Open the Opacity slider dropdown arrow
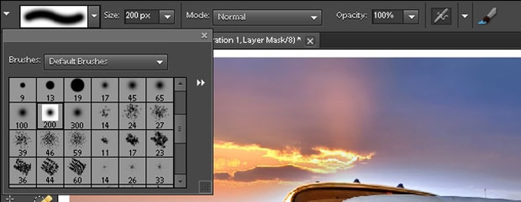Screen dimensions: 521x202 pos(411,16)
